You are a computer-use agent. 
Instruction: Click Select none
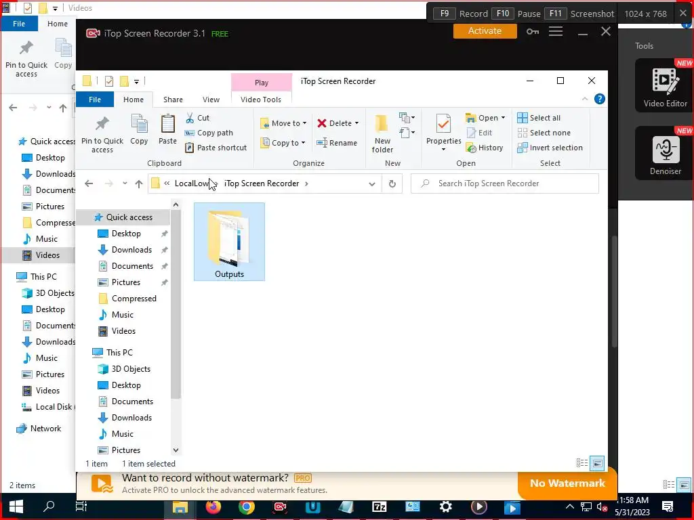tap(544, 133)
